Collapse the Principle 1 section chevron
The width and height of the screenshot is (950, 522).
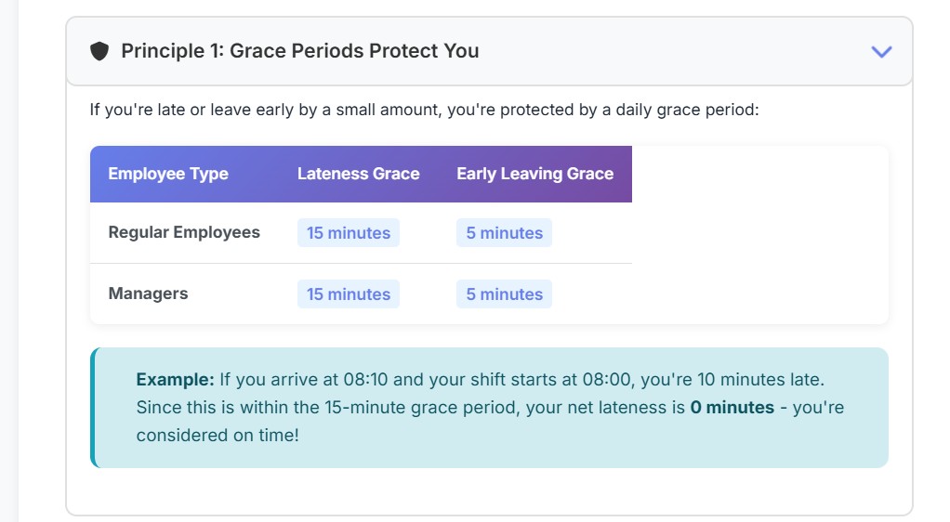(881, 51)
